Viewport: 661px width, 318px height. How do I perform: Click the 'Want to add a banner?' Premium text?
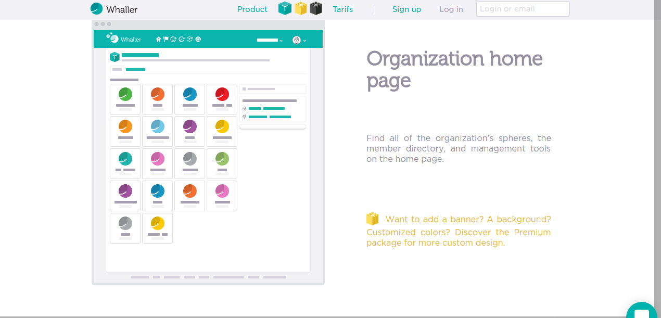tap(459, 231)
